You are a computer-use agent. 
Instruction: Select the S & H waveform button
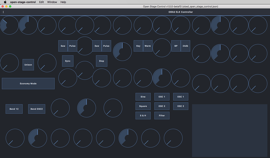pos(143,116)
